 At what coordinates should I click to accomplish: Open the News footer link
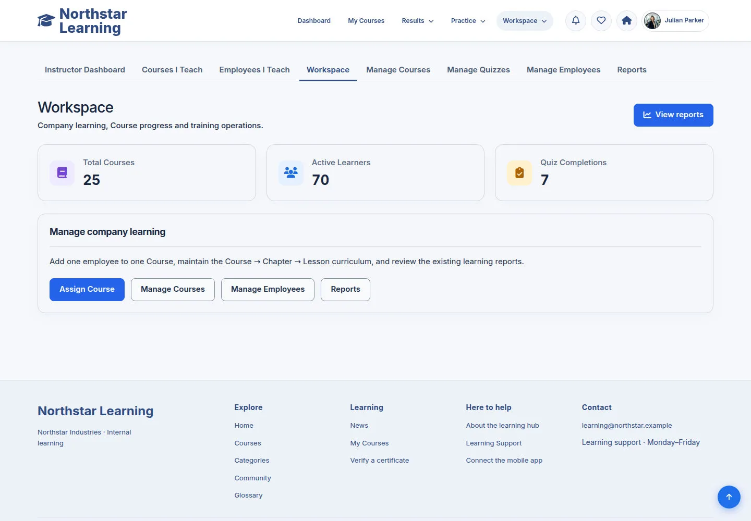(359, 426)
